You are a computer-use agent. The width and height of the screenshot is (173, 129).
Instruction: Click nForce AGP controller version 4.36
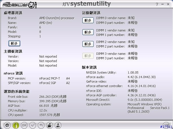pos(142,95)
